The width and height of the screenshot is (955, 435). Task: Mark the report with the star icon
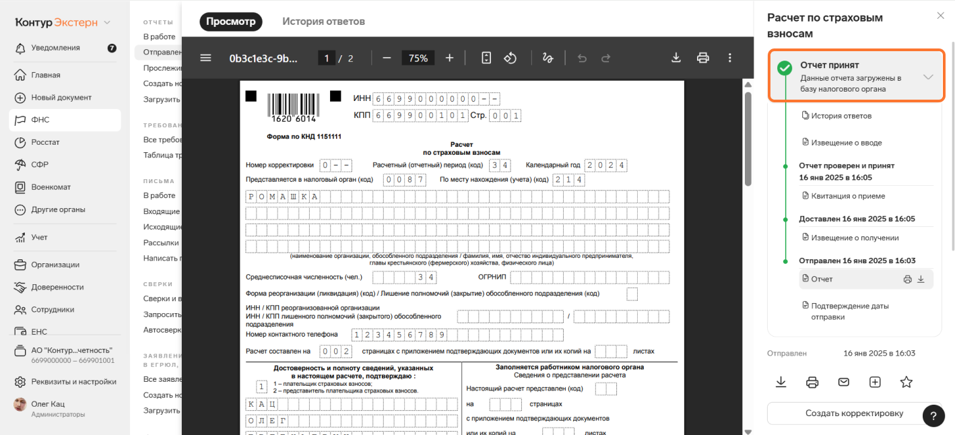tap(907, 382)
